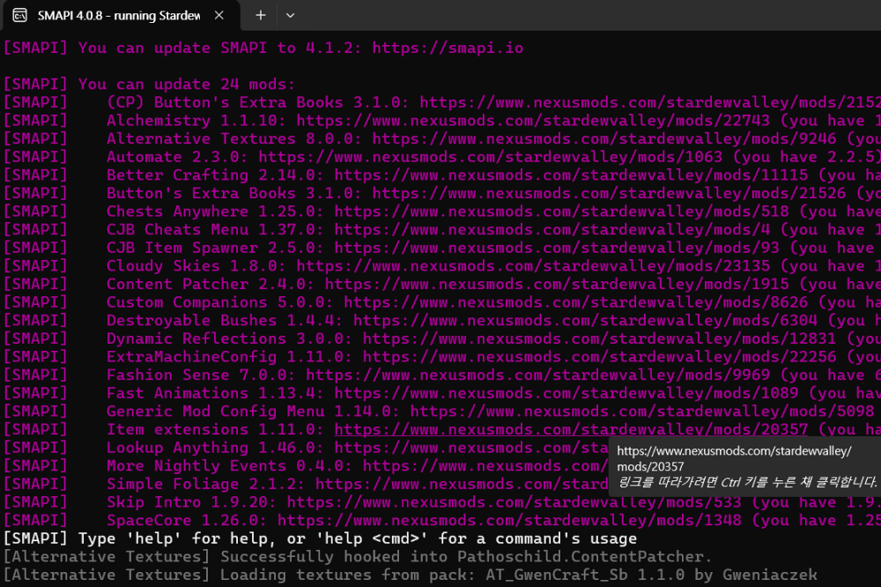This screenshot has width=881, height=587.
Task: Click 'Successfully hooked into Pathoschild.ContentPatcher' line
Action: (x=358, y=557)
